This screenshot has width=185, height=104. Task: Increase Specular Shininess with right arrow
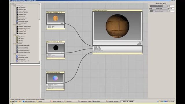(x=168, y=11)
